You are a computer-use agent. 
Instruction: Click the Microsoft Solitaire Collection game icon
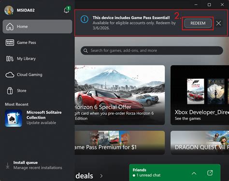14,118
